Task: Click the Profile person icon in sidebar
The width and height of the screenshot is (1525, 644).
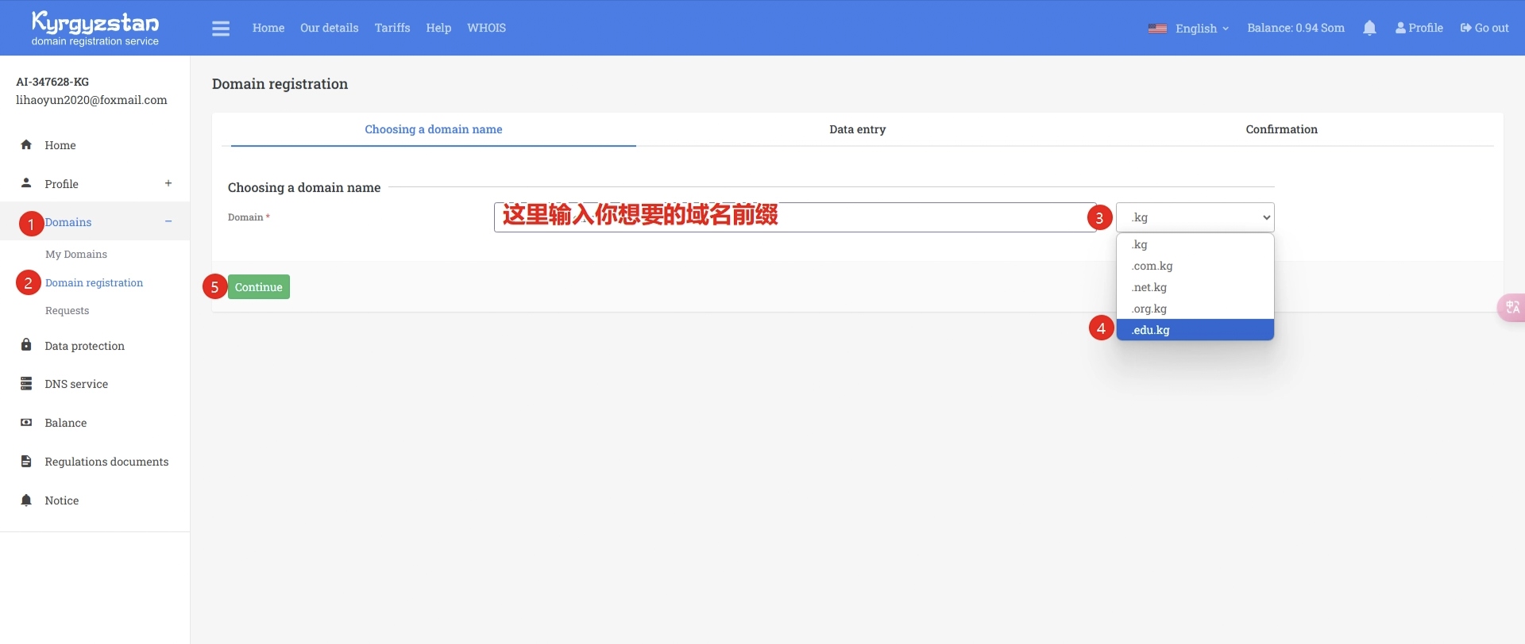Action: 26,183
